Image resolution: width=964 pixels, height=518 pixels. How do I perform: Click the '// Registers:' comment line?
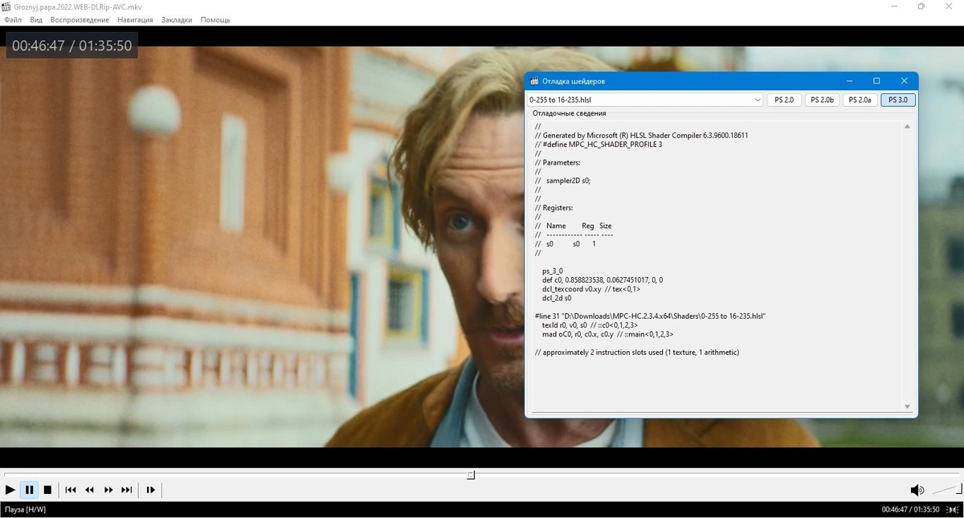(x=555, y=208)
